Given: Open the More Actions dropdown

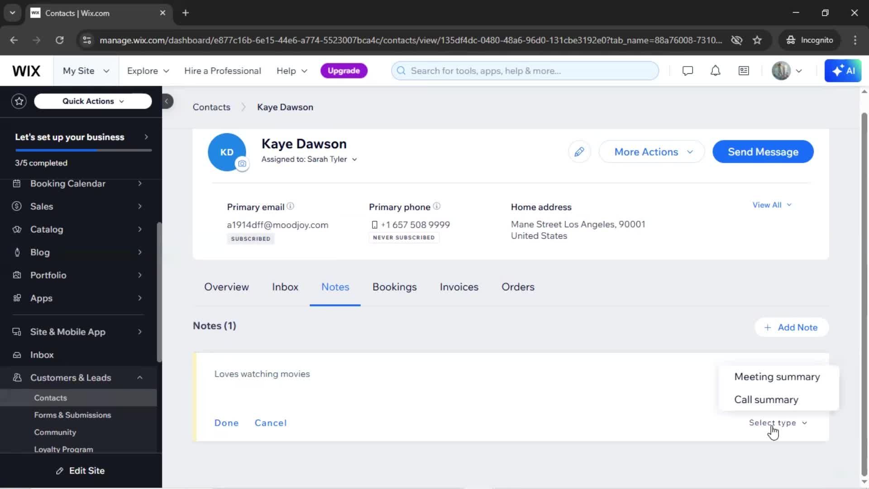Looking at the screenshot, I should click(652, 152).
